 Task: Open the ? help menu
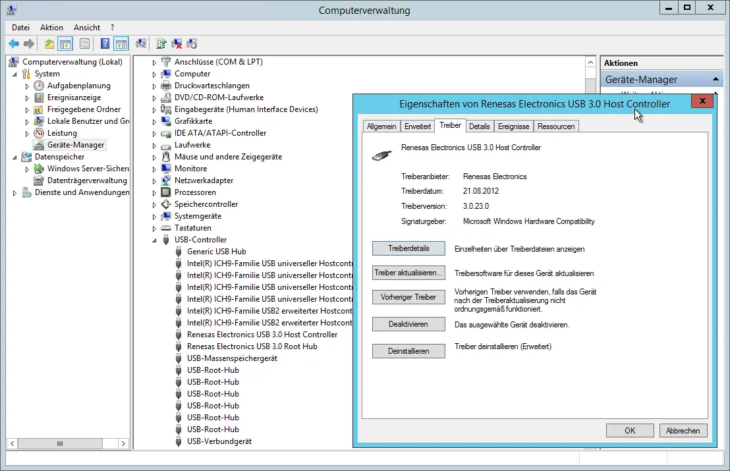pyautogui.click(x=112, y=28)
